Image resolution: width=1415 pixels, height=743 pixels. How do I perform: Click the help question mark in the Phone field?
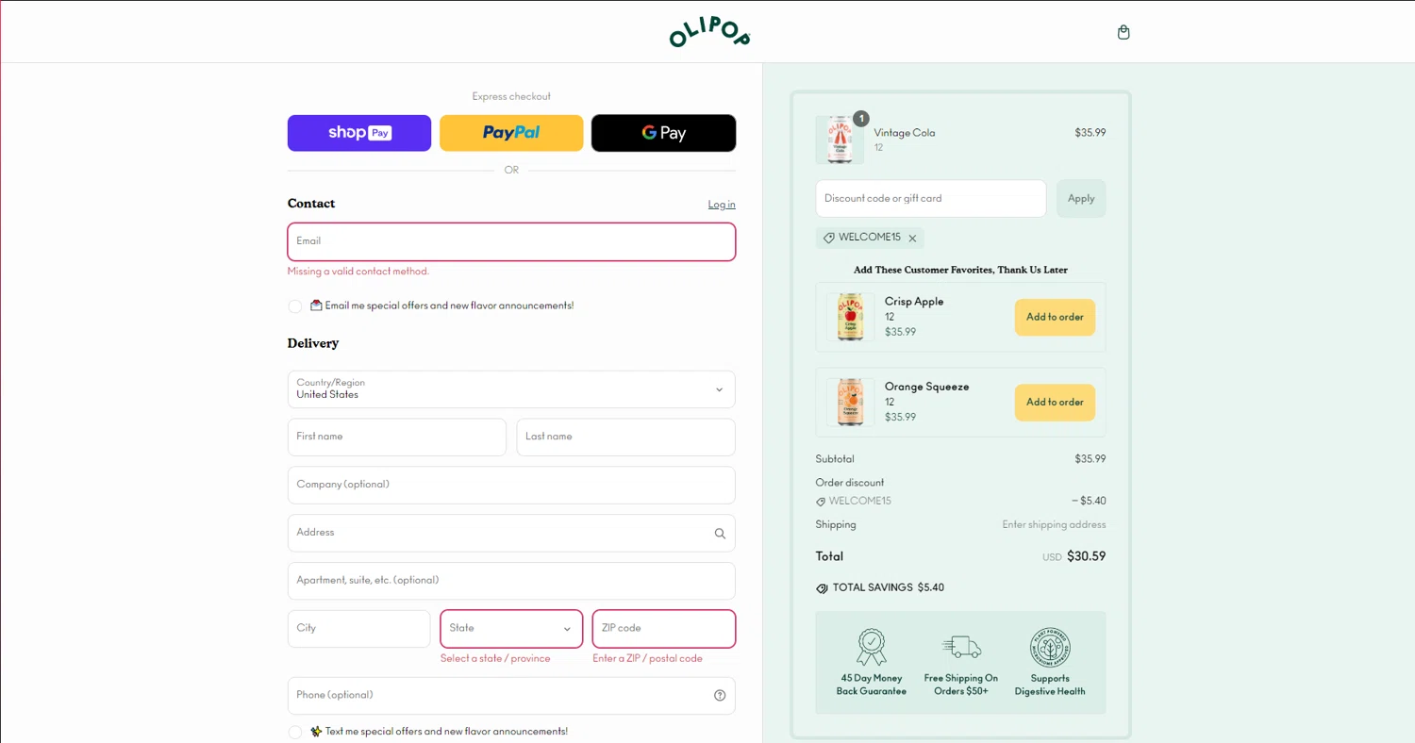coord(720,696)
